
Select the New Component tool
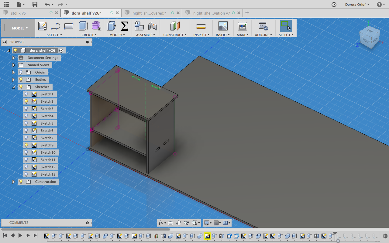(x=139, y=26)
